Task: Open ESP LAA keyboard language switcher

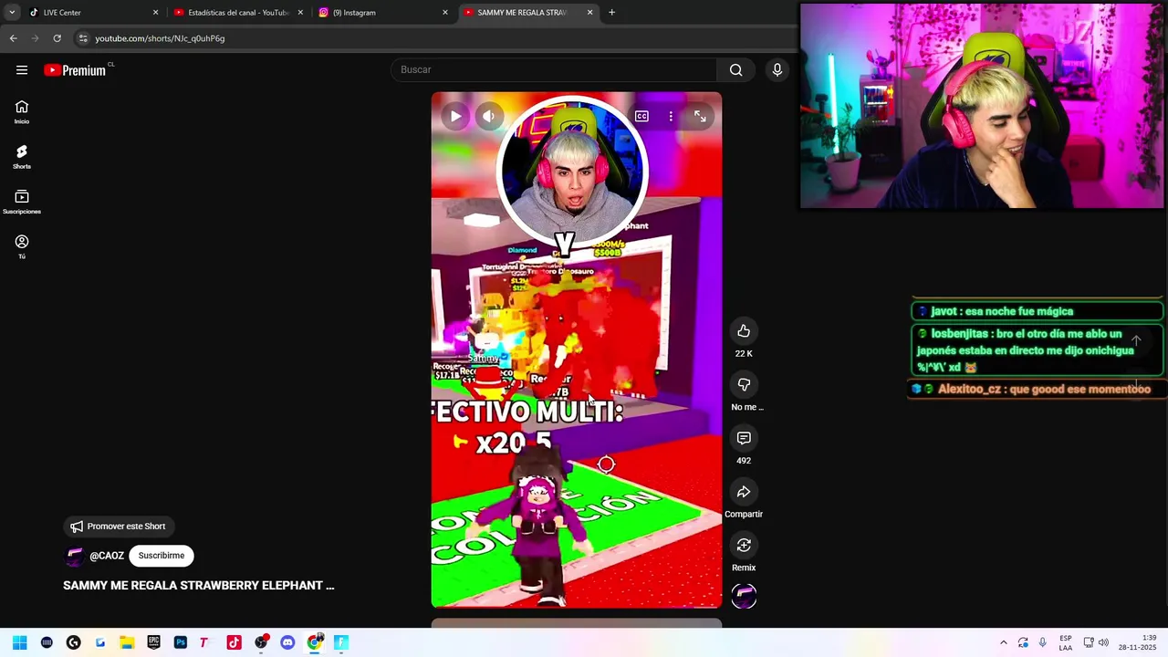Action: point(1066,642)
